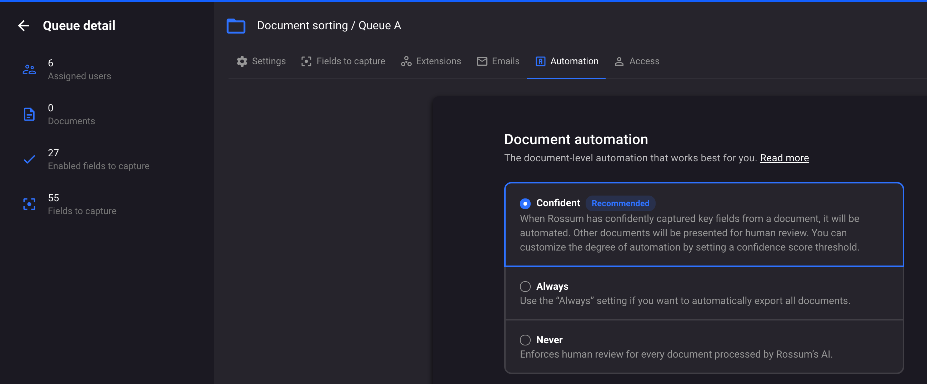Go to the Emails tab
Viewport: 927px width, 384px height.
click(x=498, y=61)
